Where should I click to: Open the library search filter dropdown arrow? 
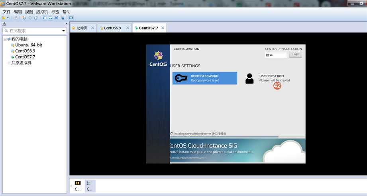coord(63,31)
